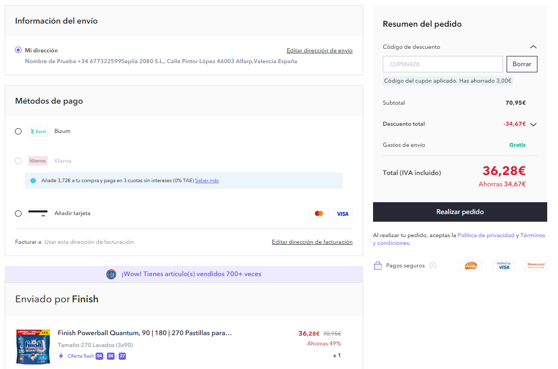
Task: Click the lightning Oferta flash icon
Action: (61, 356)
